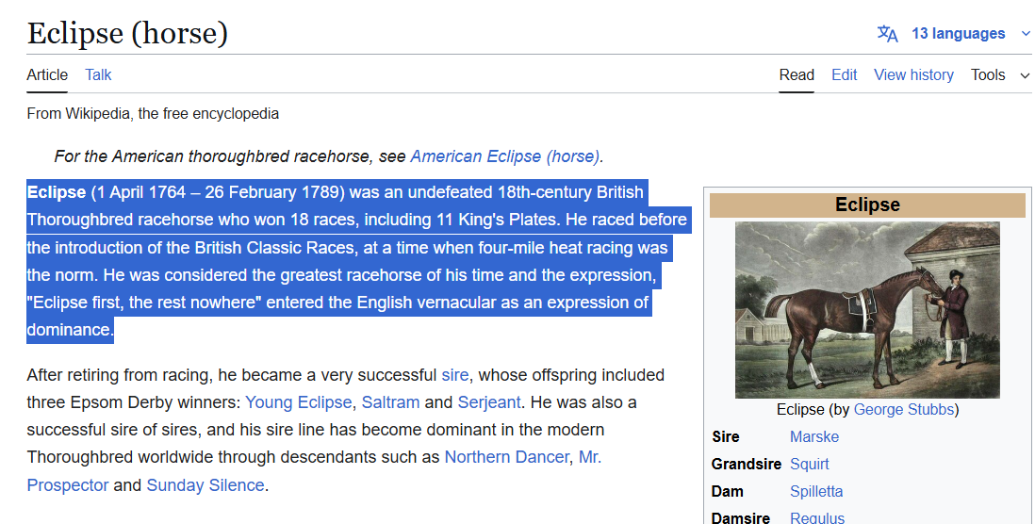Open the Squirt grandsire link
The height and width of the screenshot is (524, 1035).
click(810, 465)
